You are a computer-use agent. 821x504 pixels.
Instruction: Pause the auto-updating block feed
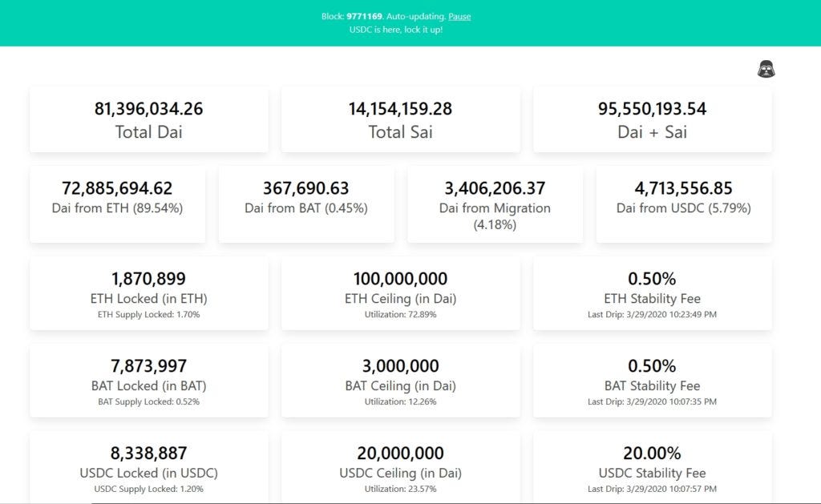pyautogui.click(x=459, y=16)
